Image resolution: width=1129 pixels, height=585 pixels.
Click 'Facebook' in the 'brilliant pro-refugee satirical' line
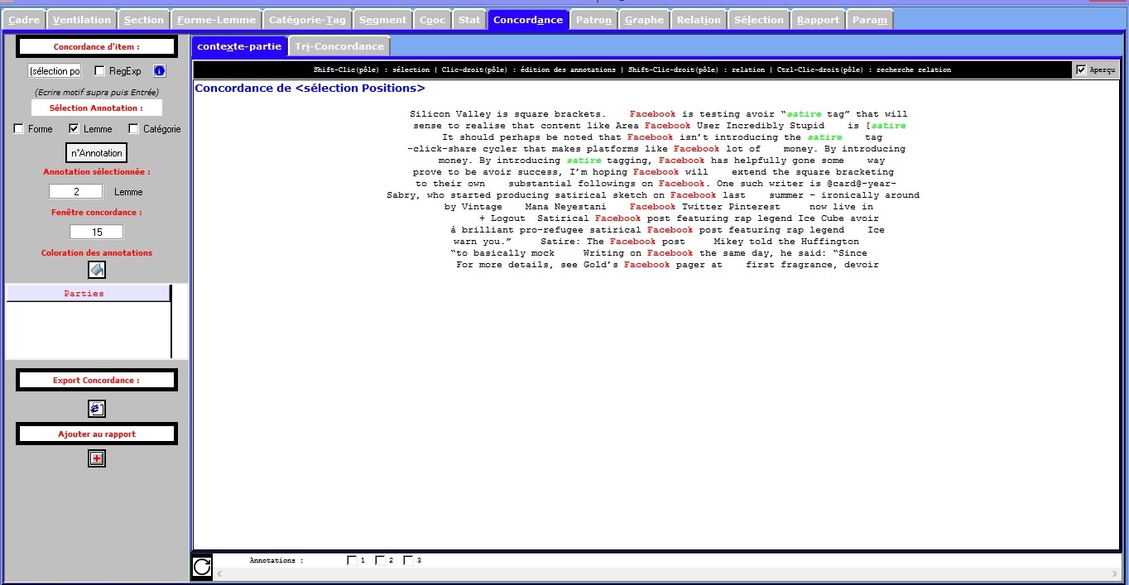point(670,230)
